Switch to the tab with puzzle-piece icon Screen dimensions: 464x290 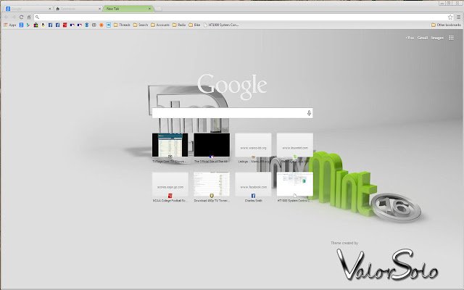click(78, 9)
